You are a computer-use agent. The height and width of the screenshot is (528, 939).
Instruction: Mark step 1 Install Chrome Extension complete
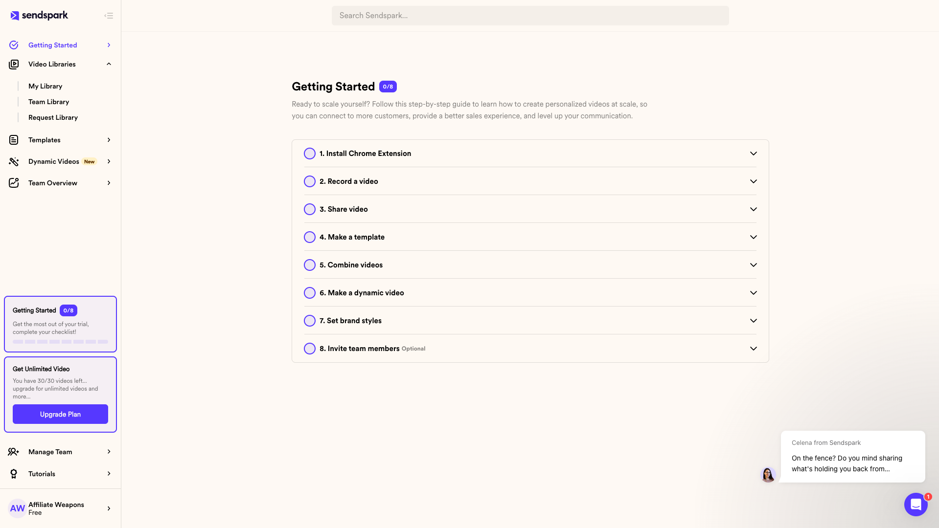click(x=309, y=154)
